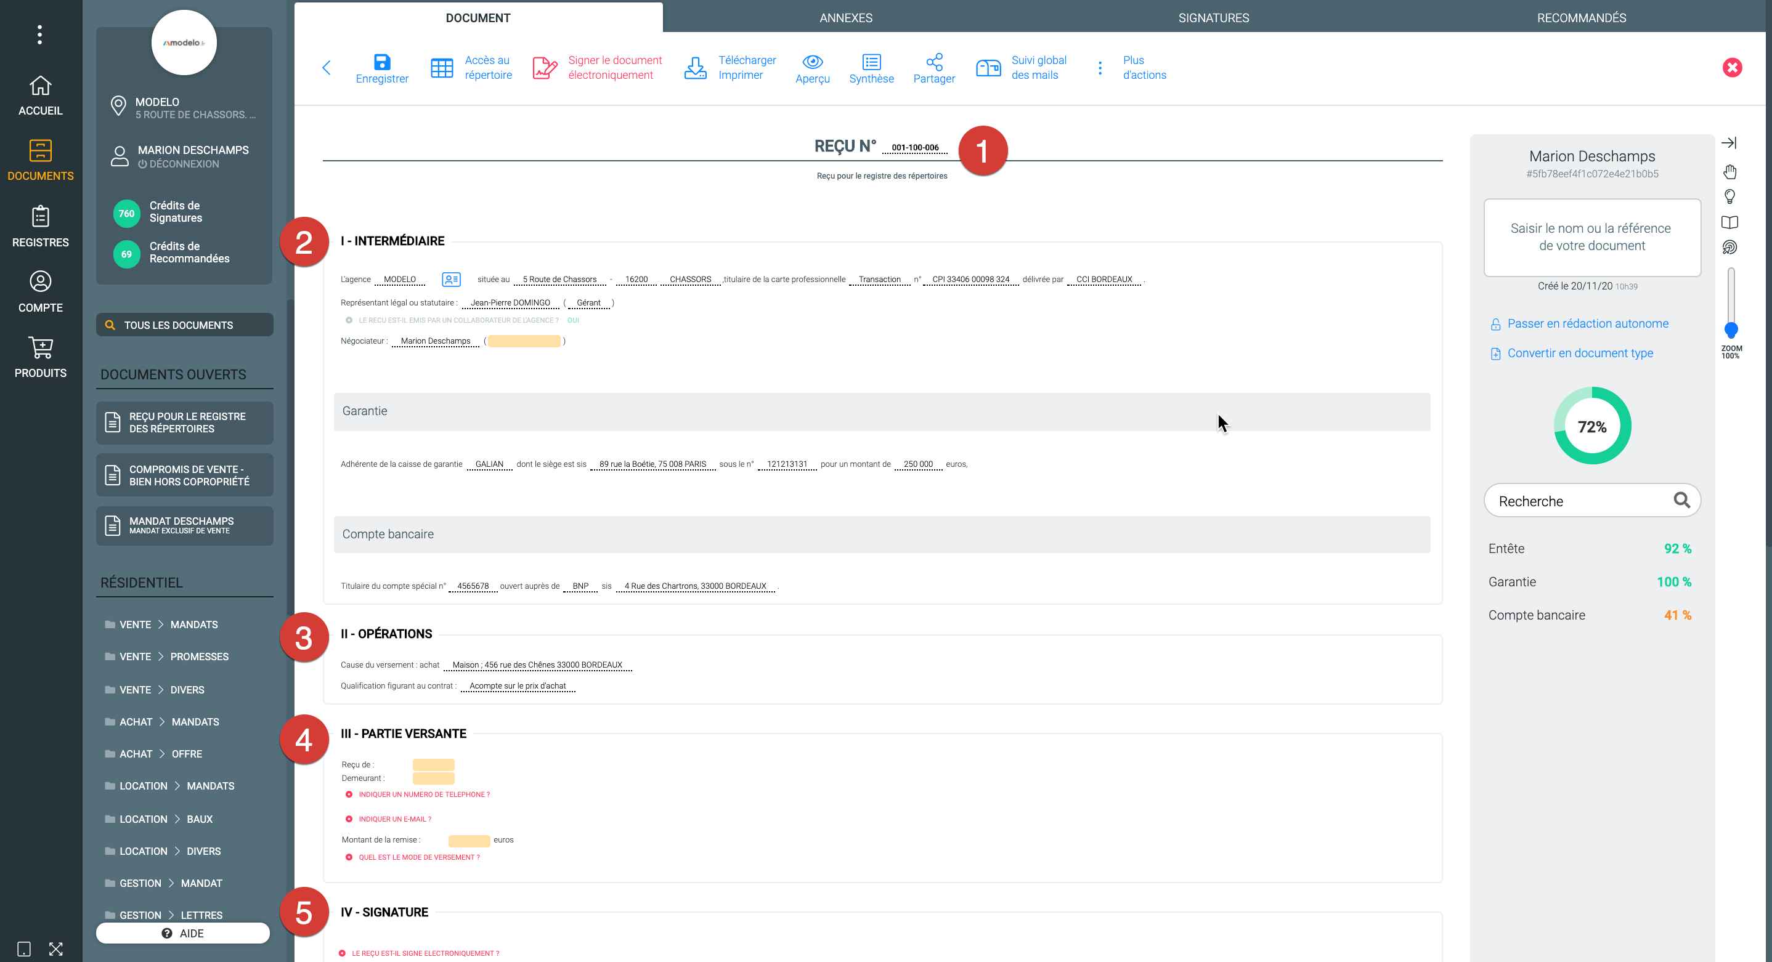Screen dimensions: 1772x962
Task: Click the contact card icon beside MODELO agency
Action: (x=451, y=279)
